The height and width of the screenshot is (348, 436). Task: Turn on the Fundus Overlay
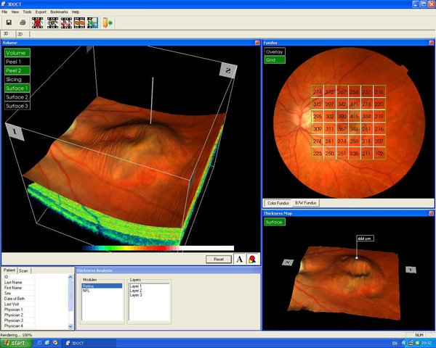pos(275,51)
